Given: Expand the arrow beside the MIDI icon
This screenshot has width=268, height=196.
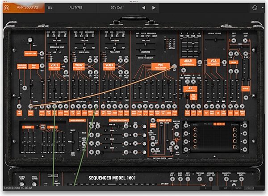Looking at the screenshot, I should coord(263,8).
